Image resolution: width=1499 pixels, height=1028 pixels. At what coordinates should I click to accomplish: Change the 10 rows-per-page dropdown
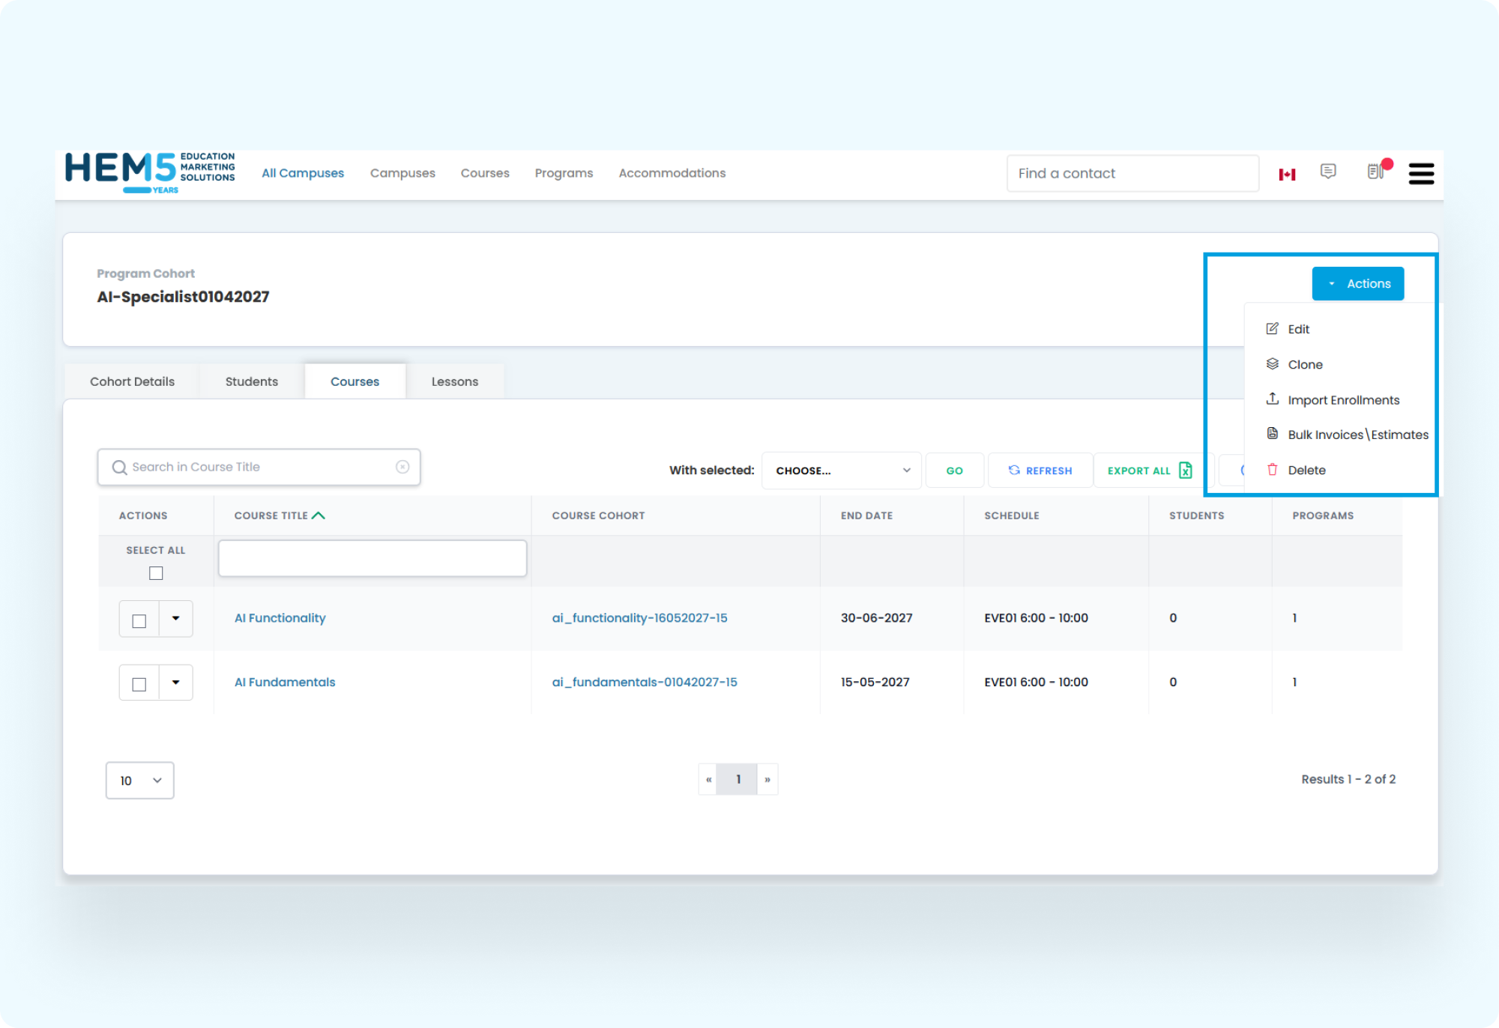coord(140,780)
